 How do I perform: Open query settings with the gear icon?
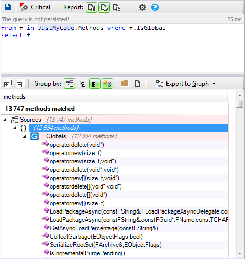point(142,7)
